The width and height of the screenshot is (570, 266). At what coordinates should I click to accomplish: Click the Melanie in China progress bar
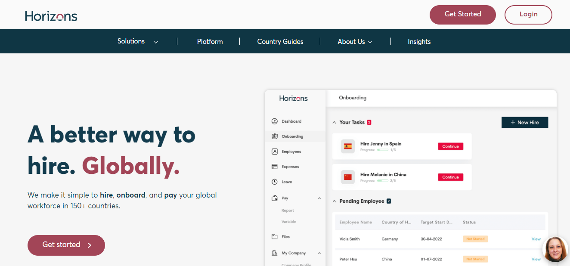click(383, 181)
